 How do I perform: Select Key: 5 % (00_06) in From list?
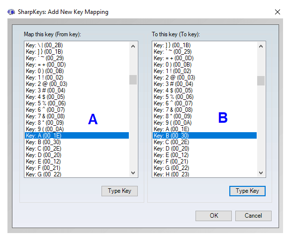point(77,103)
